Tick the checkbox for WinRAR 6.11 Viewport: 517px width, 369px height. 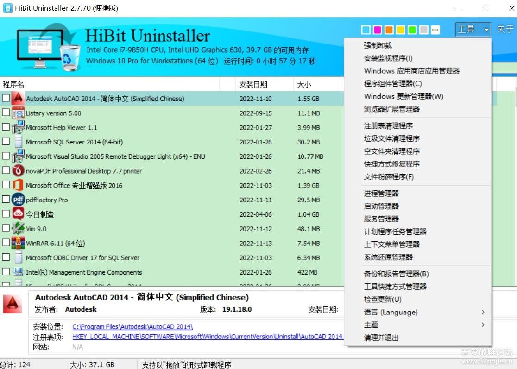(6, 243)
